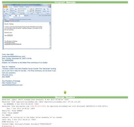
Task: Click the green apple icon
Action: 65,92
